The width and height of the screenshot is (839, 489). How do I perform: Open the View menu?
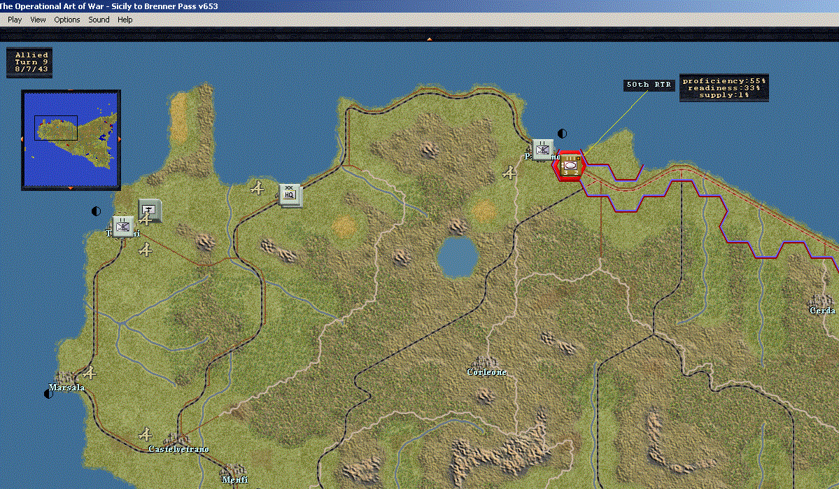coord(38,20)
